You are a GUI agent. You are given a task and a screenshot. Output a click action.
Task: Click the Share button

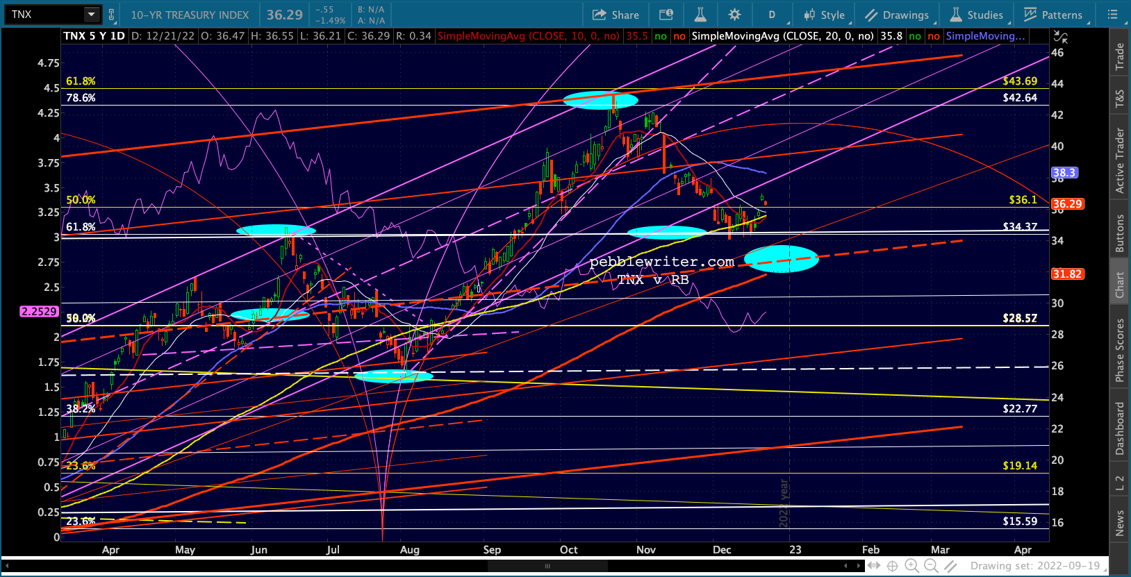click(x=616, y=15)
